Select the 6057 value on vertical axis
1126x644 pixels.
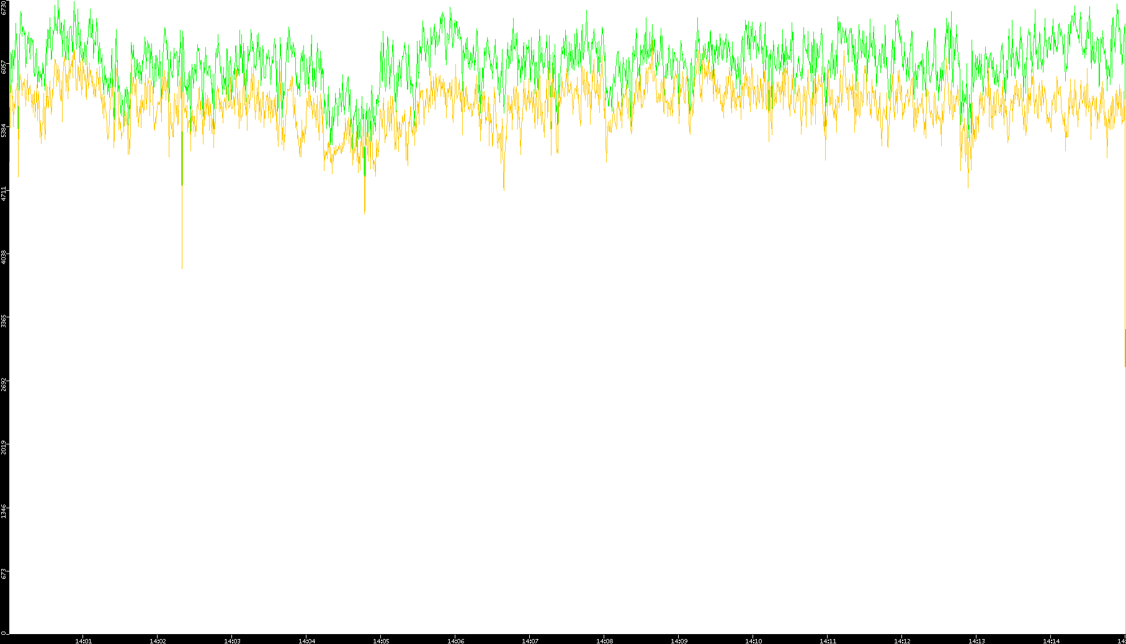[x=4, y=66]
